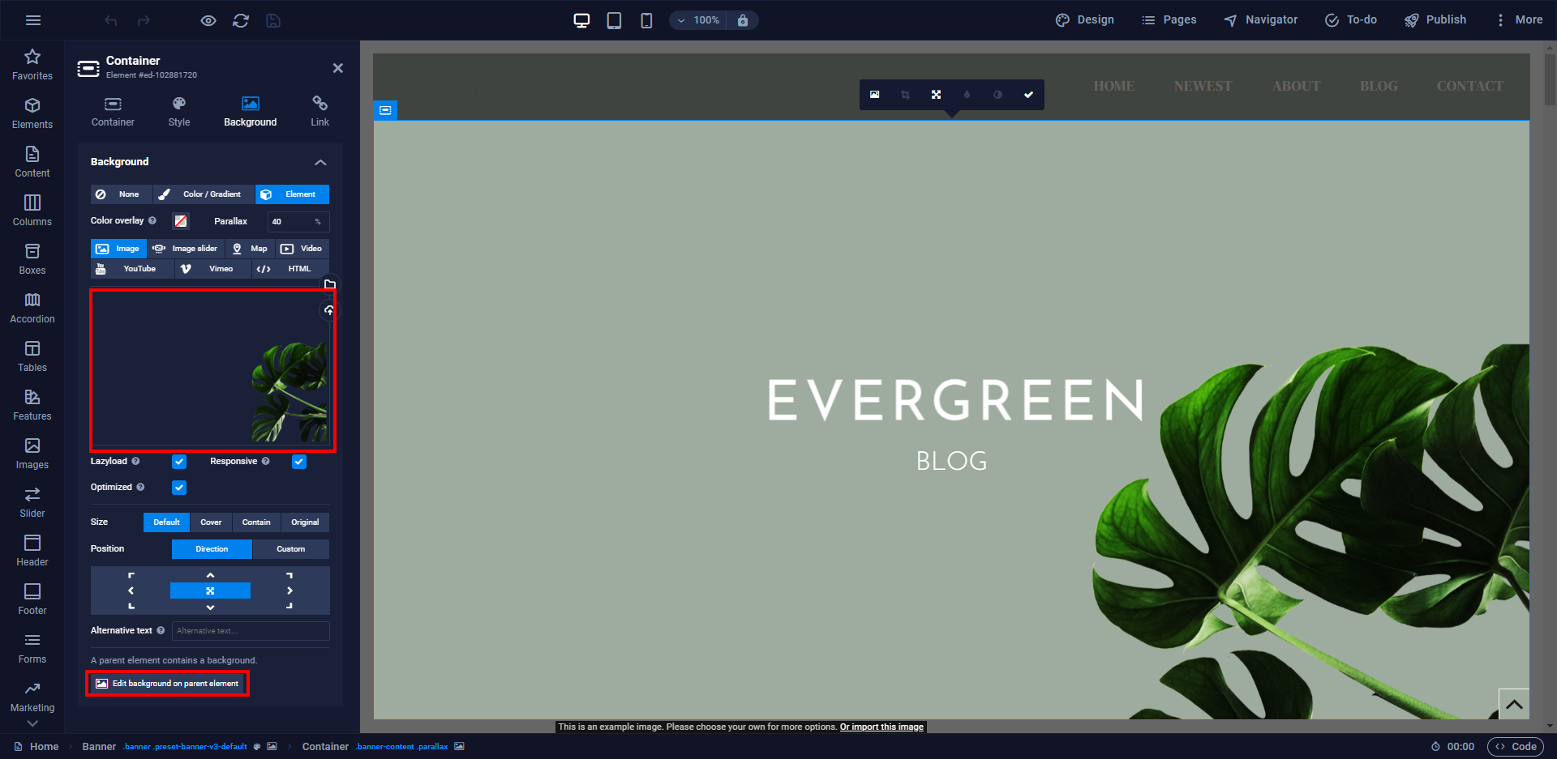This screenshot has width=1557, height=759.
Task: Open the More options menu
Action: 1518,20
